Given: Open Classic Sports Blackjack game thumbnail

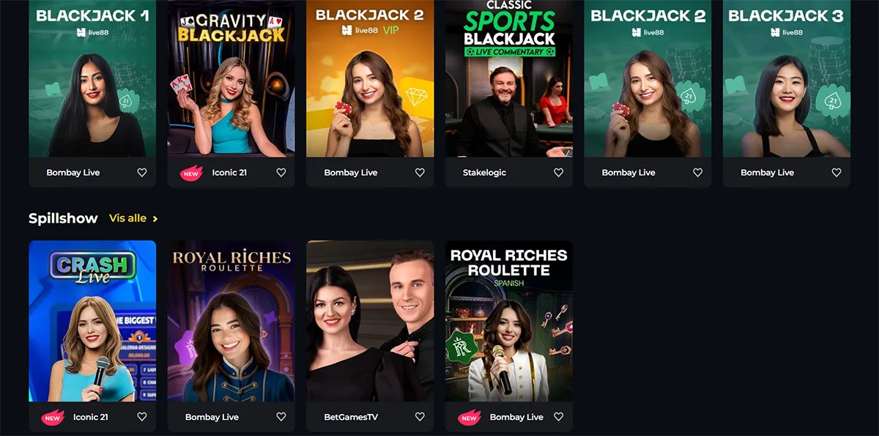Looking at the screenshot, I should tap(509, 78).
